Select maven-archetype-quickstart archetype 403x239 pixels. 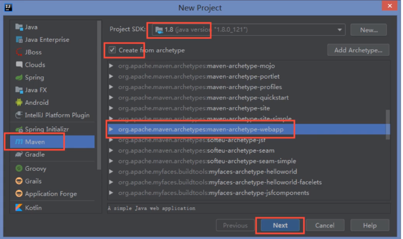[x=249, y=97]
